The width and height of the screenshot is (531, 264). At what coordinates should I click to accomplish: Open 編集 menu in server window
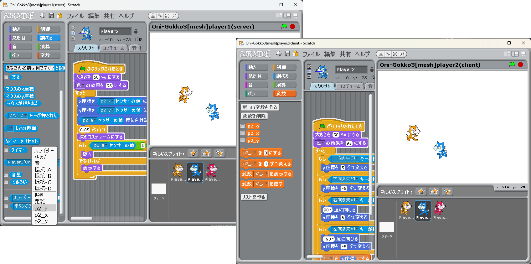click(94, 16)
